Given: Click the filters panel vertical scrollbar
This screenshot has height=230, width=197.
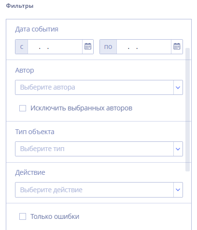Looking at the screenshot, I should (187, 109).
